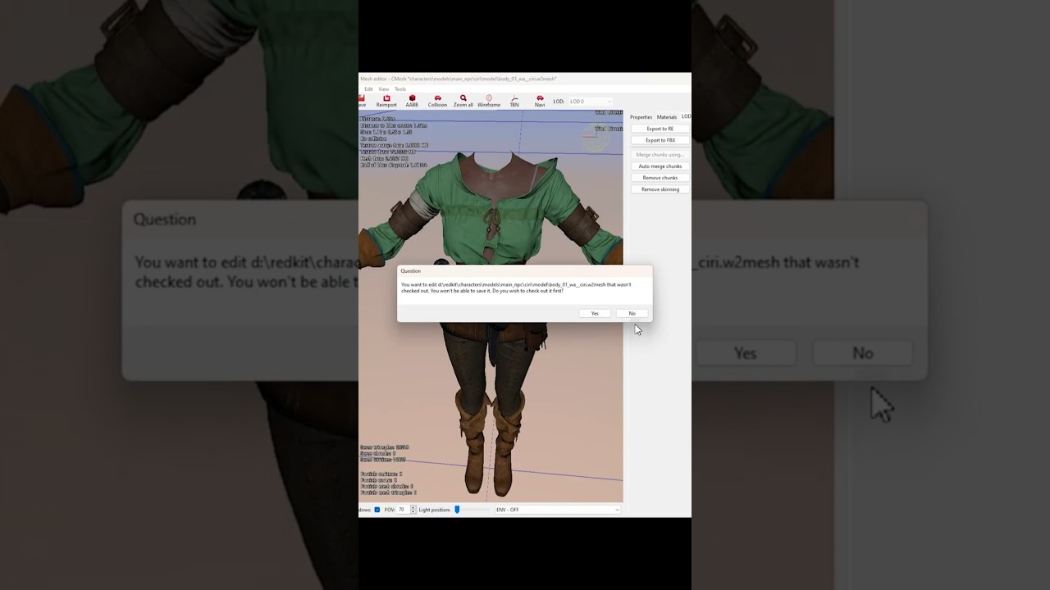This screenshot has width=1050, height=590.
Task: Click the Mesh editor window title bar
Action: point(525,79)
